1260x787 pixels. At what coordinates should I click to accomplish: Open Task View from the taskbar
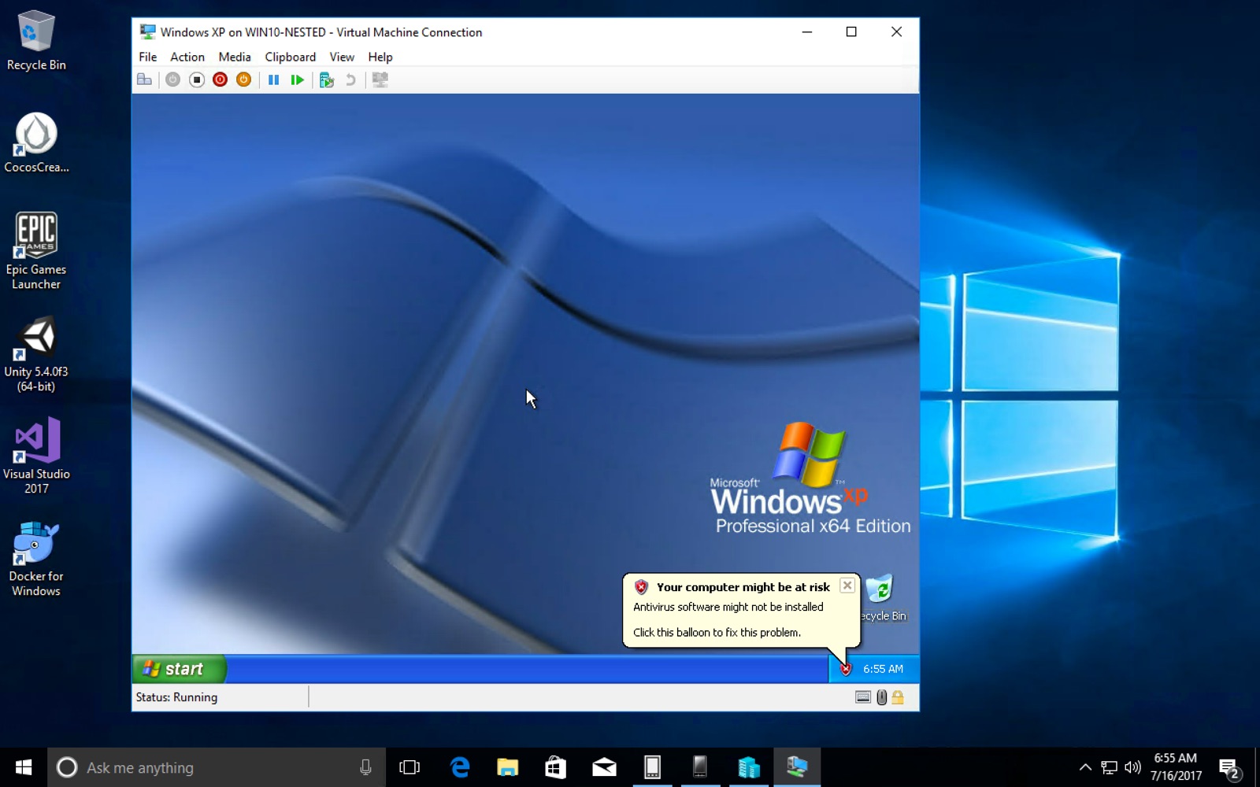[409, 767]
